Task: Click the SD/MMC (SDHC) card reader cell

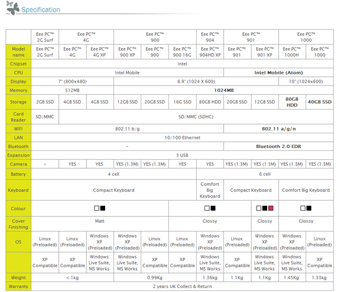Action: [196, 117]
